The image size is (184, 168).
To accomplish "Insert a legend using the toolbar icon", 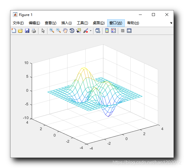I will 113,31.
